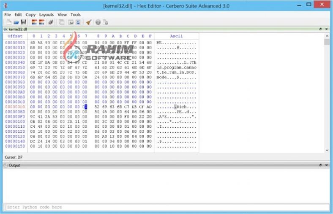Open the Tools menu
Screen dimensions: 333x214
pyautogui.click(x=75, y=15)
